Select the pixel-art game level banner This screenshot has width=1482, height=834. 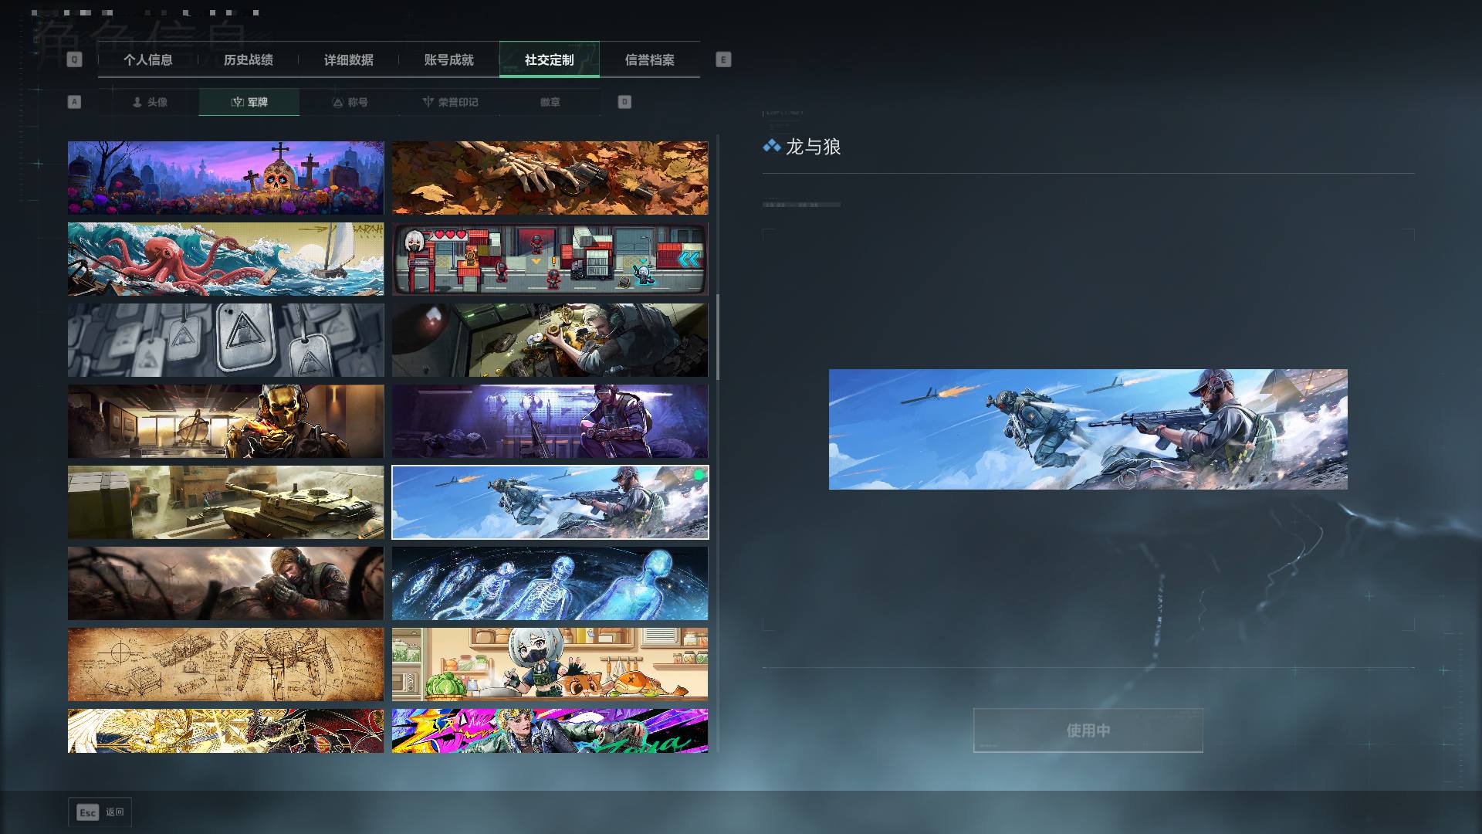tap(550, 259)
